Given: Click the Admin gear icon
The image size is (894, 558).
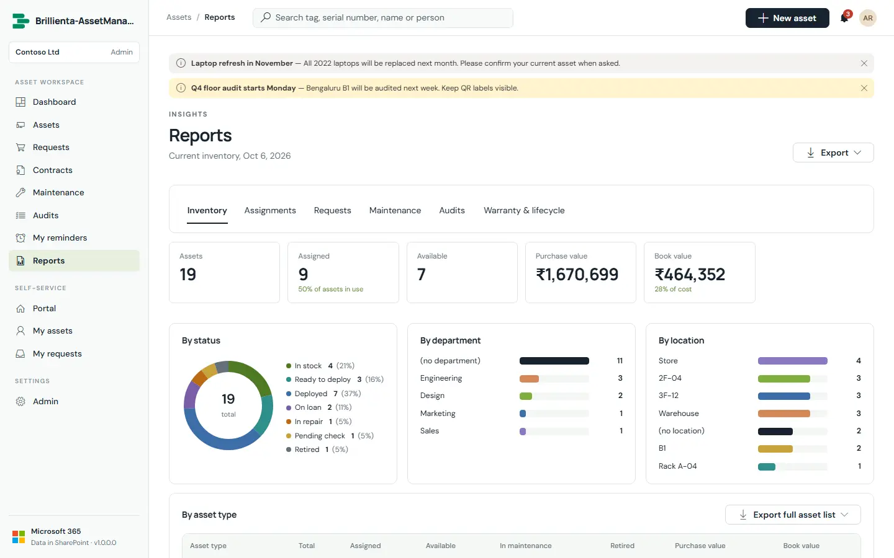Looking at the screenshot, I should 20,402.
